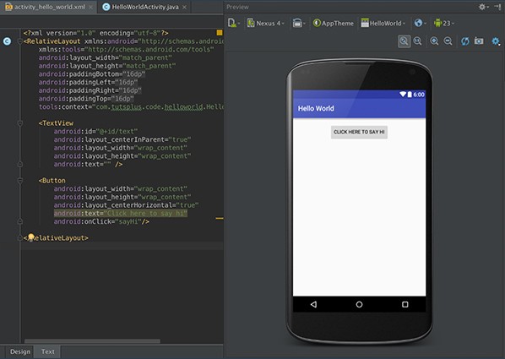Tap the Back navigation icon on phone
Screen dimensions: 505x359
click(x=313, y=304)
